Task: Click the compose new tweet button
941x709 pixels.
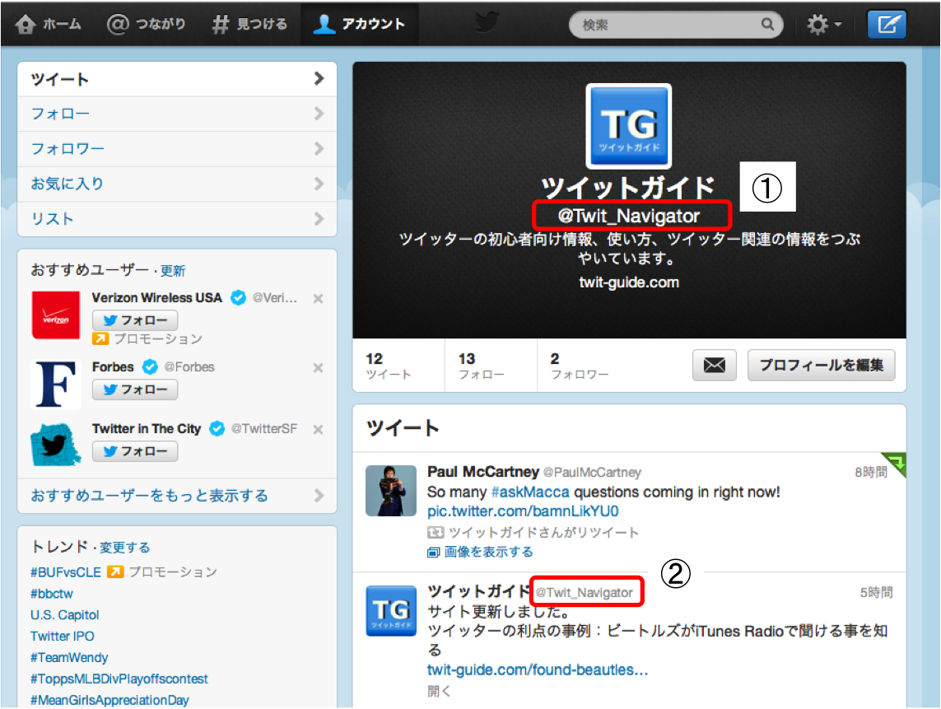Action: [887, 25]
